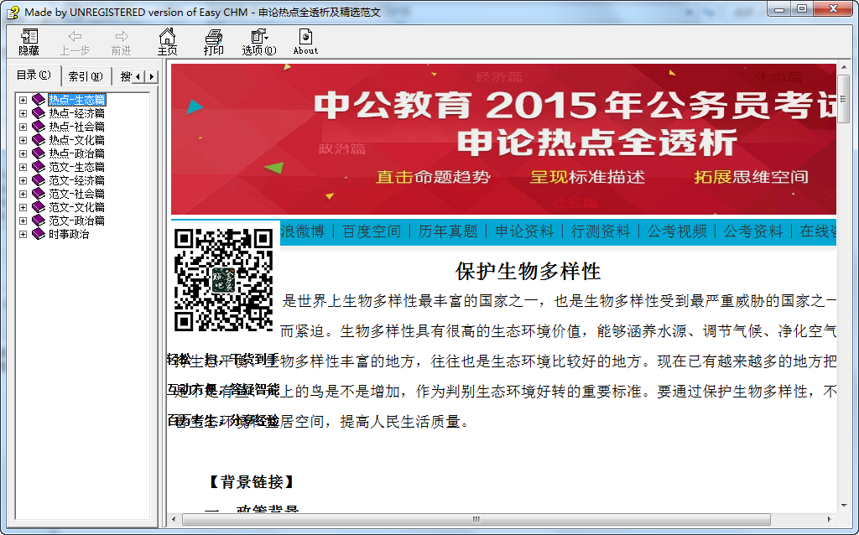Click the QR code image

click(223, 279)
